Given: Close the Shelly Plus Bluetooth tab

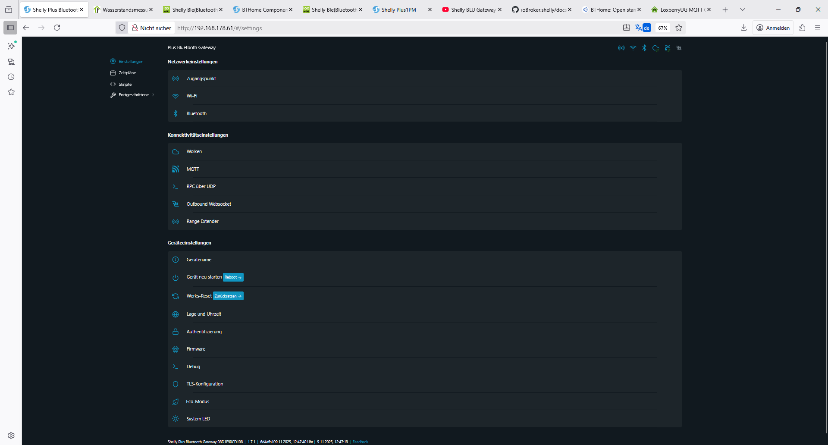Looking at the screenshot, I should [82, 9].
